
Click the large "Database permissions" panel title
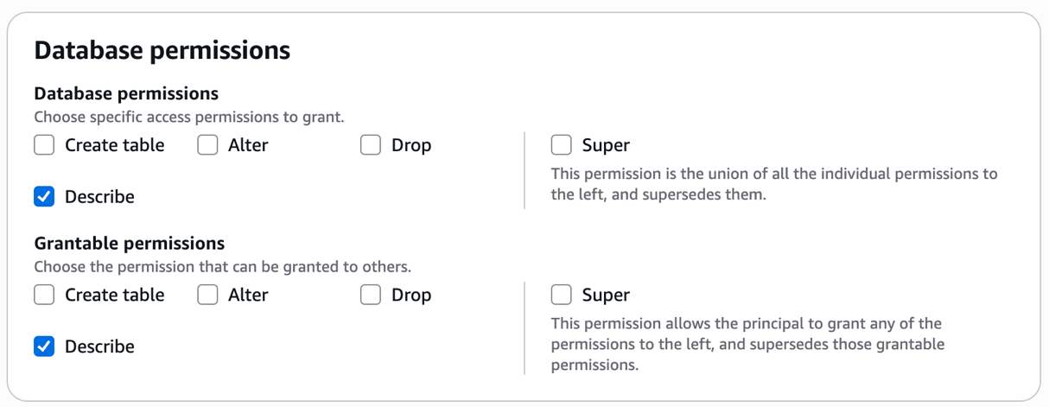point(162,51)
